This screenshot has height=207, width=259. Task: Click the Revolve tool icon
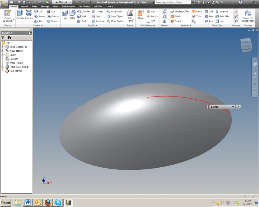pos(29,14)
